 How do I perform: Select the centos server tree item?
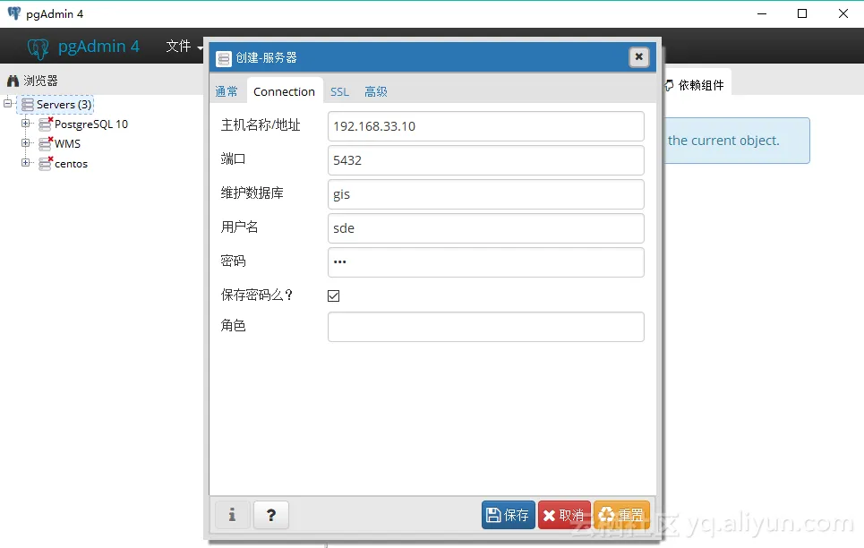click(71, 164)
